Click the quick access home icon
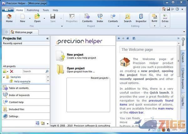 164,9
